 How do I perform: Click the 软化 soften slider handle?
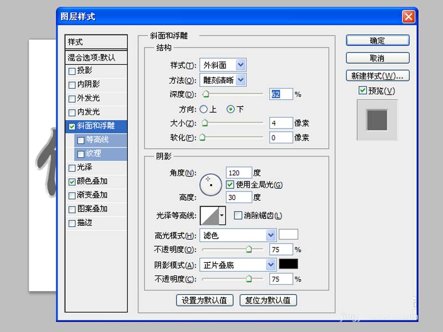pos(202,137)
